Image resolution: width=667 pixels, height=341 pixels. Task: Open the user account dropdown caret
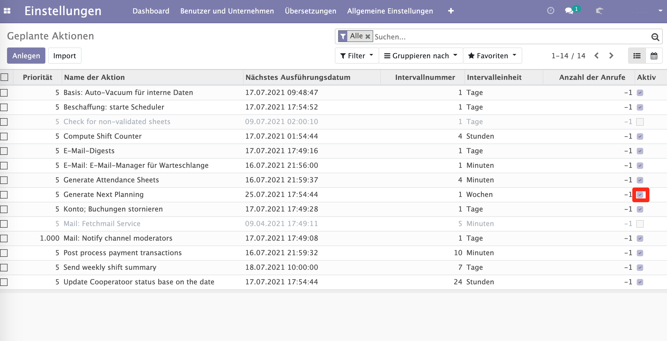pos(660,11)
